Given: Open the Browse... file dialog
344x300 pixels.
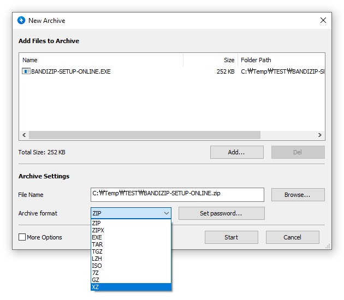Looking at the screenshot, I should point(298,195).
